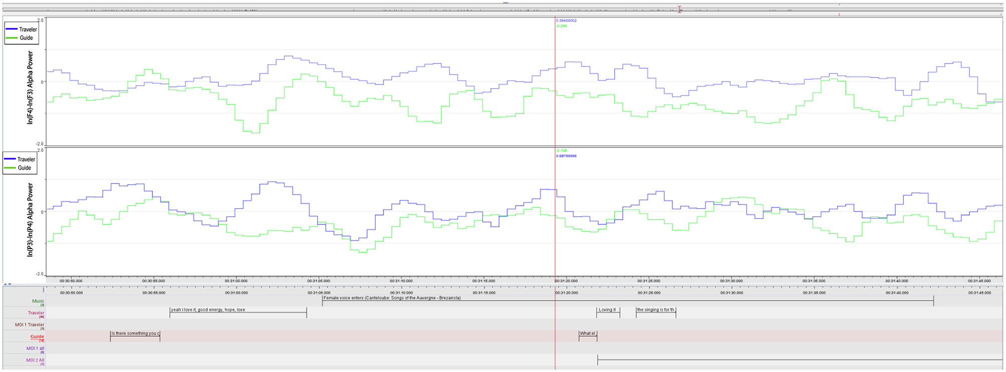Click 00:31:30.000 on the timeline ruler
The width and height of the screenshot is (1006, 372).
tap(731, 281)
